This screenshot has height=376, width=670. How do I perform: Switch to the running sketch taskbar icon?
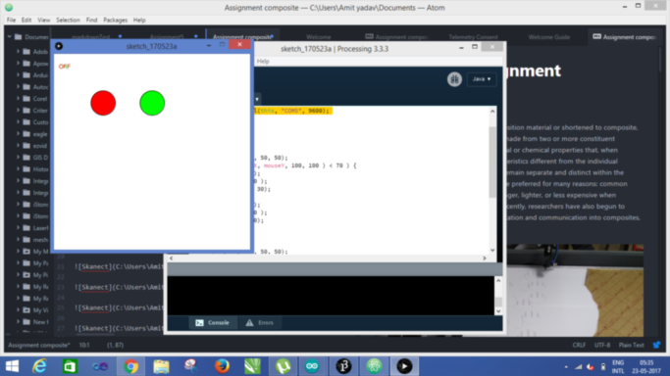[x=404, y=366]
